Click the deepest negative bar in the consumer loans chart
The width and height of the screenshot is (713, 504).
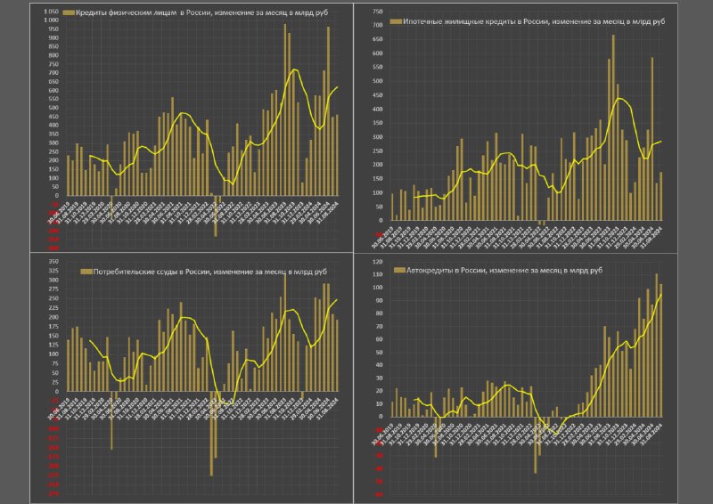[x=211, y=434]
